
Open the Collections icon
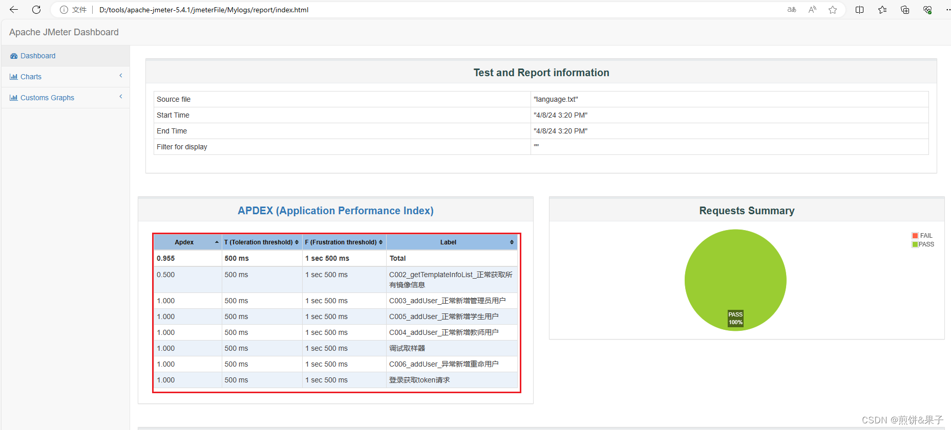coord(905,10)
